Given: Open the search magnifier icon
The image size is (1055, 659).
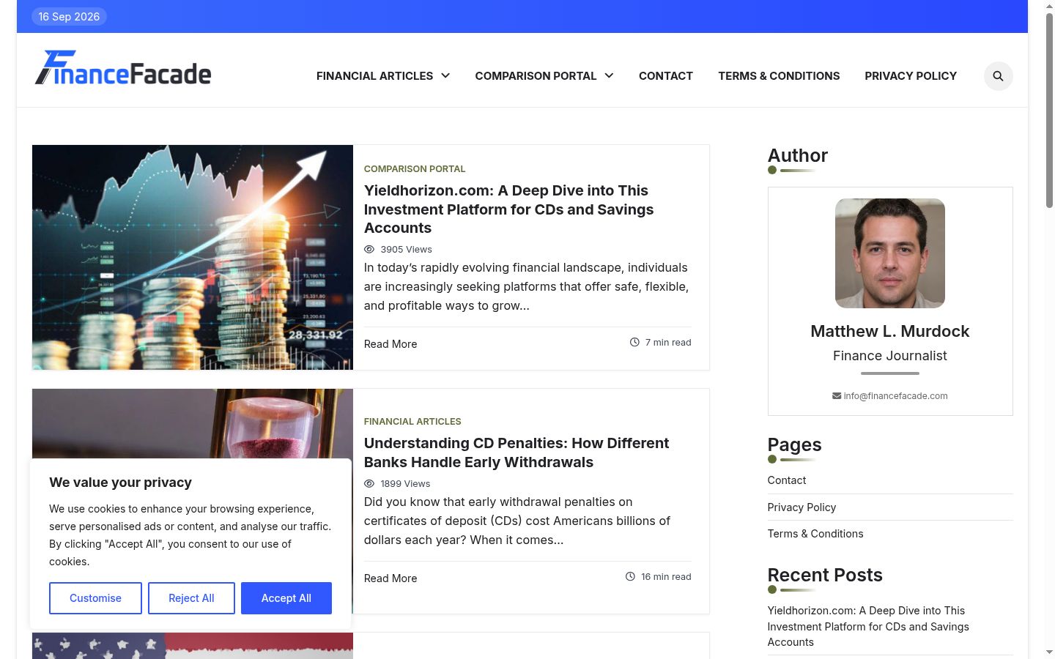Looking at the screenshot, I should 998,76.
